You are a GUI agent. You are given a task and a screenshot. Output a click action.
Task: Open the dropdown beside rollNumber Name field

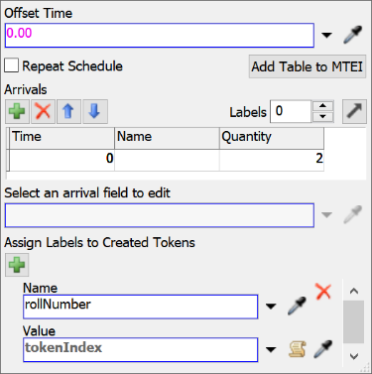pyautogui.click(x=271, y=307)
